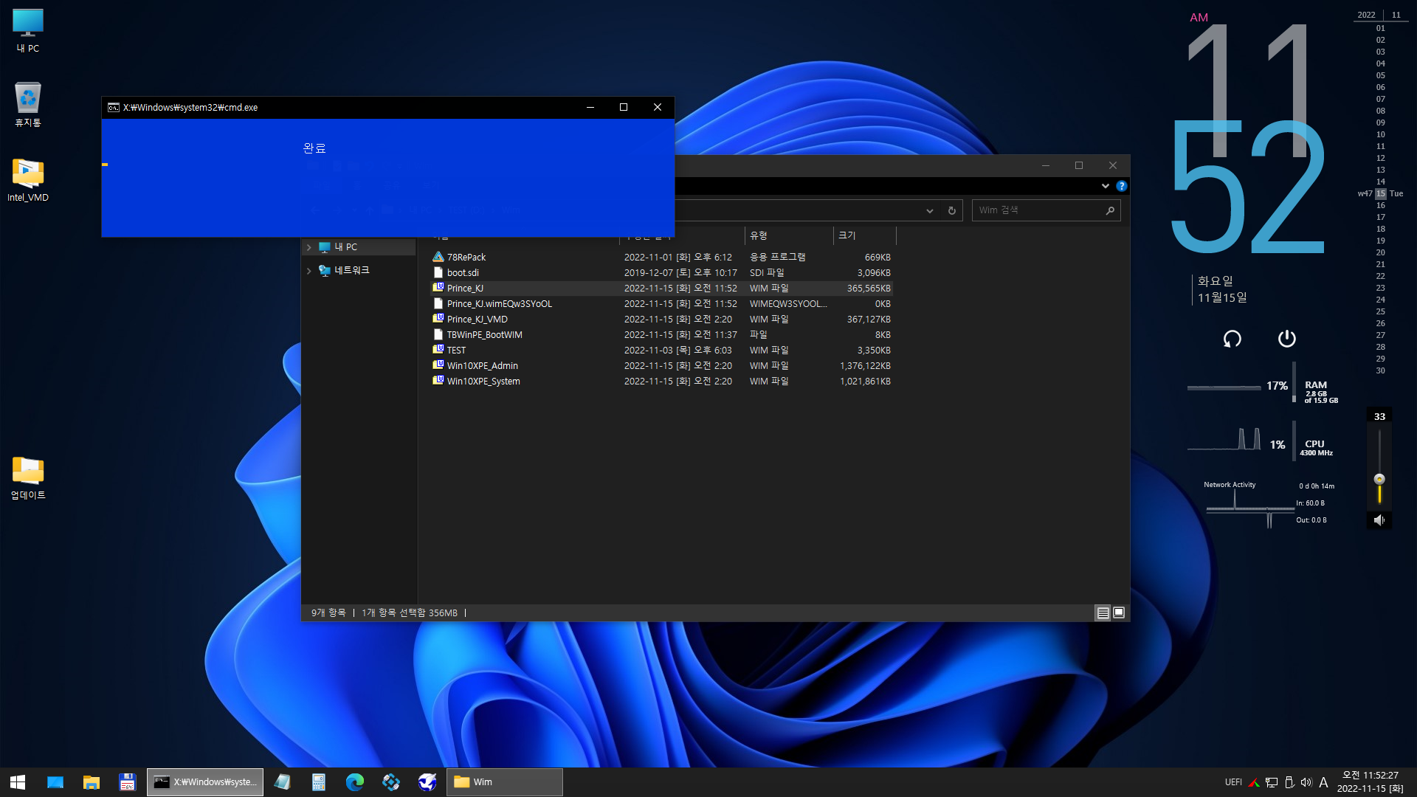Click the UEFI tray label

(1233, 782)
